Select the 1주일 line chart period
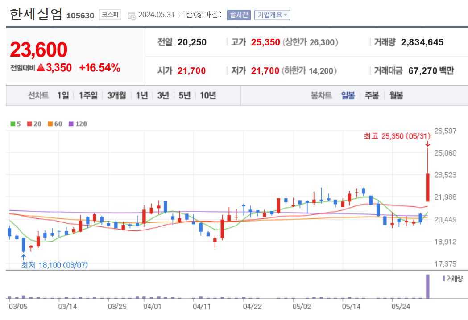This screenshot has width=468, height=320. [x=88, y=95]
